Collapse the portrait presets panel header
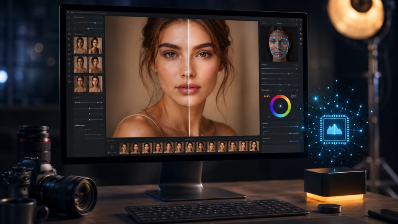This screenshot has width=398, height=224. click(101, 34)
